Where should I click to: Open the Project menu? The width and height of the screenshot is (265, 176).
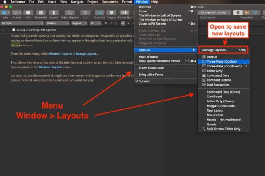(92, 2)
